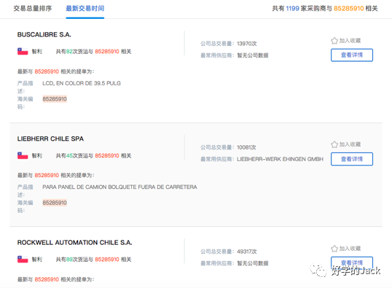Click the favorite star for LIEBHERR CHILE SPA

(x=334, y=144)
